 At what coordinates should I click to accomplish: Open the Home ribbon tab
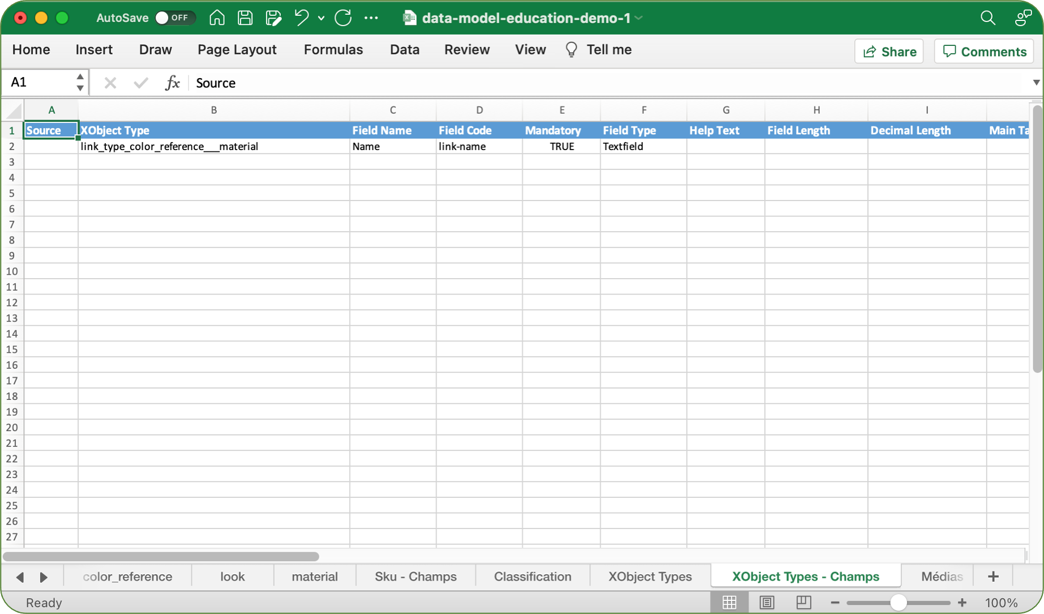[31, 50]
